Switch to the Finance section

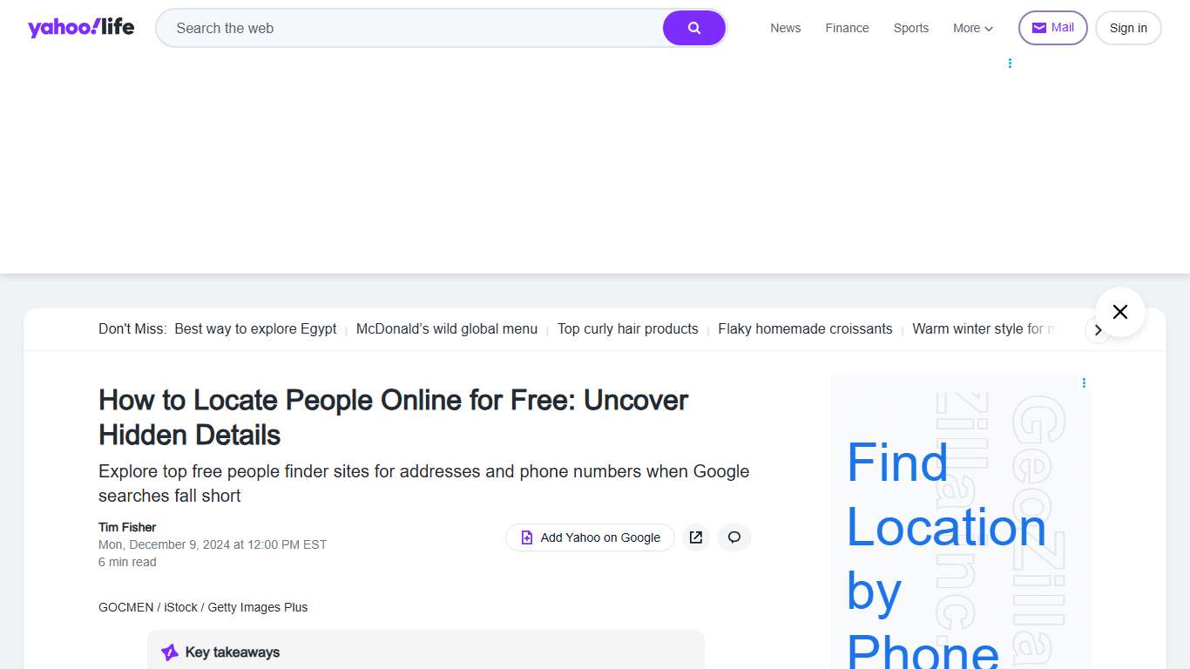(x=846, y=28)
